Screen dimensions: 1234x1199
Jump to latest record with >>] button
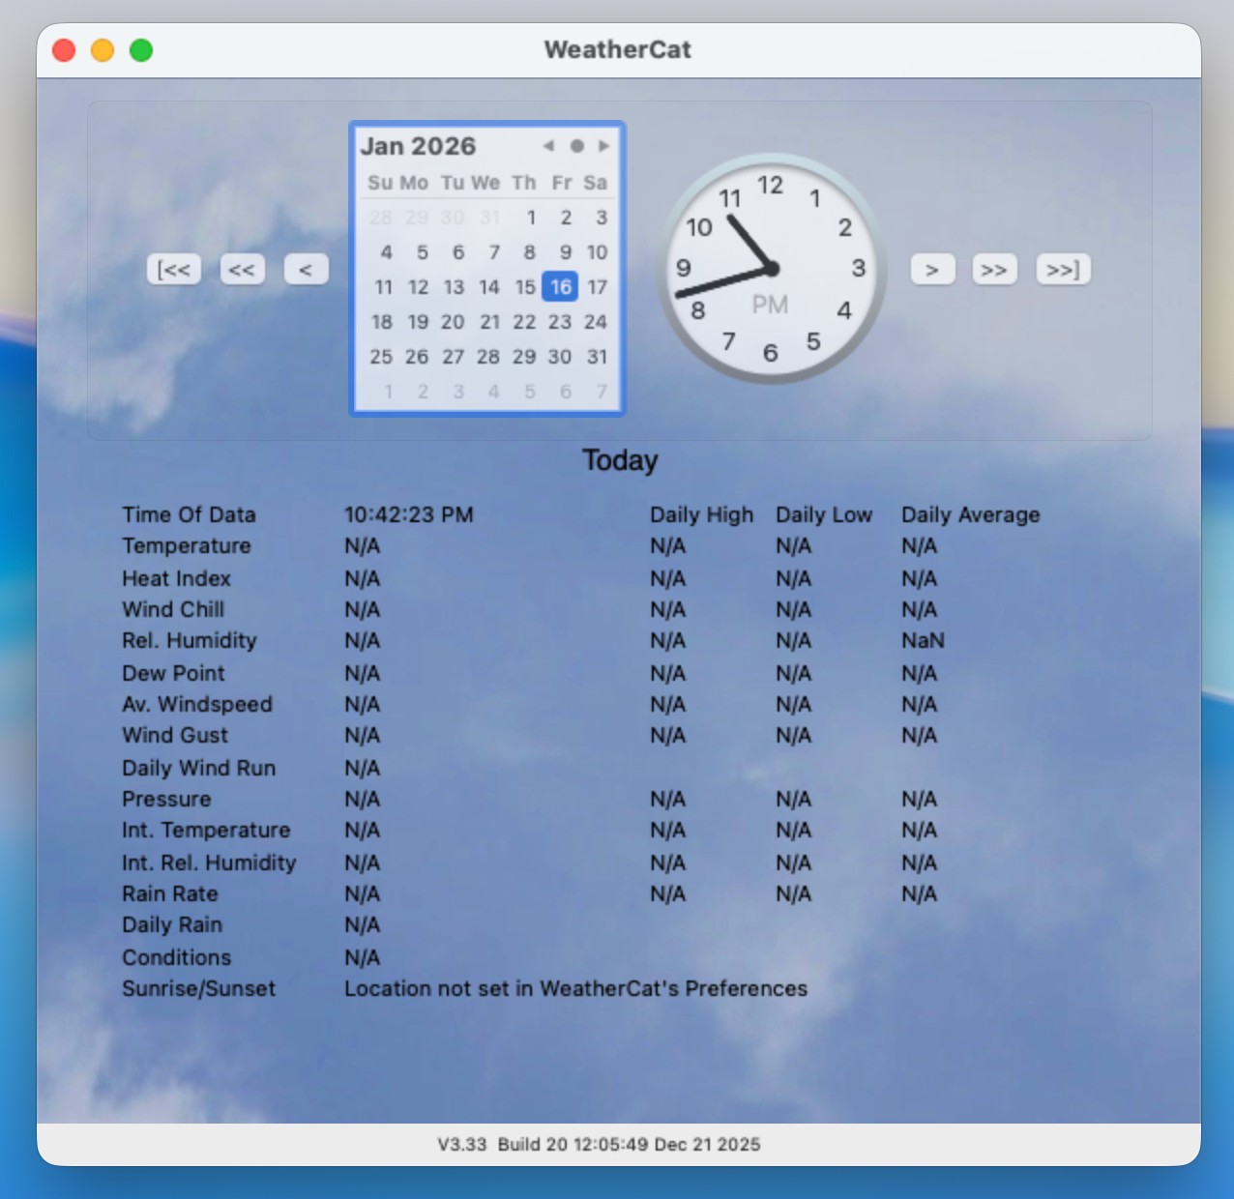[1063, 270]
